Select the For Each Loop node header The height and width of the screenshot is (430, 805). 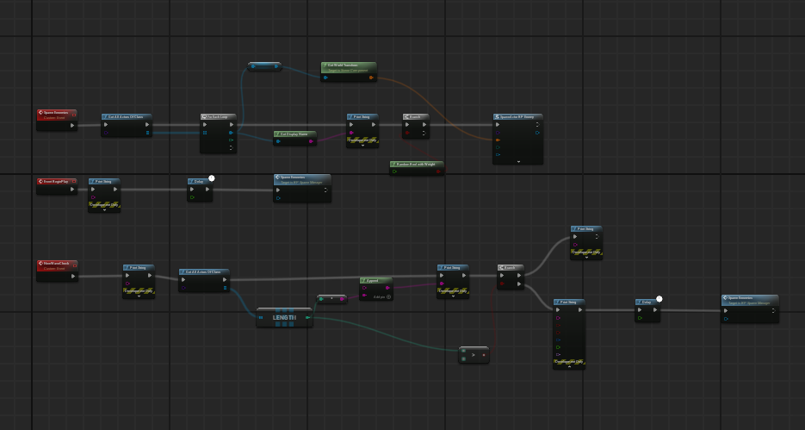click(218, 116)
